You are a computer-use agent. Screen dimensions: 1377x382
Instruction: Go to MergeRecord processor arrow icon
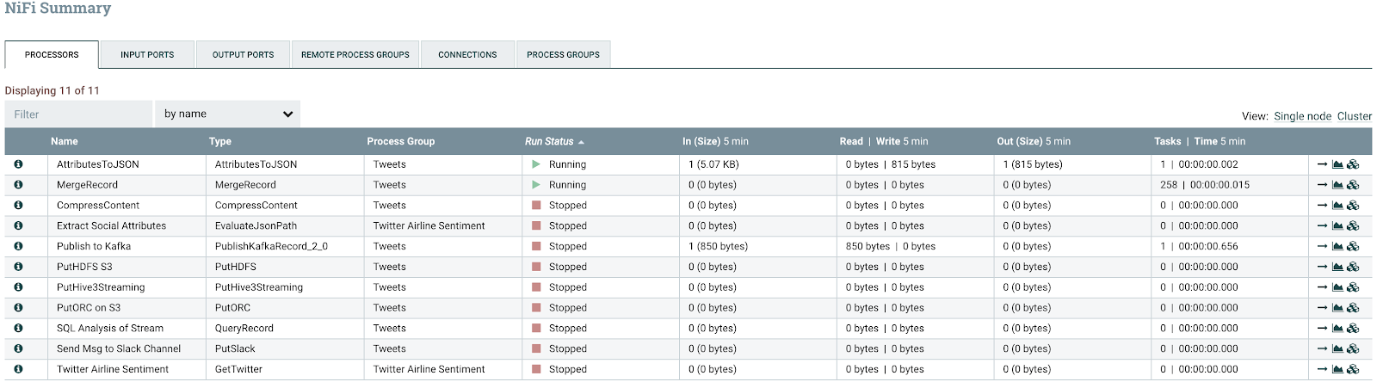[1323, 185]
